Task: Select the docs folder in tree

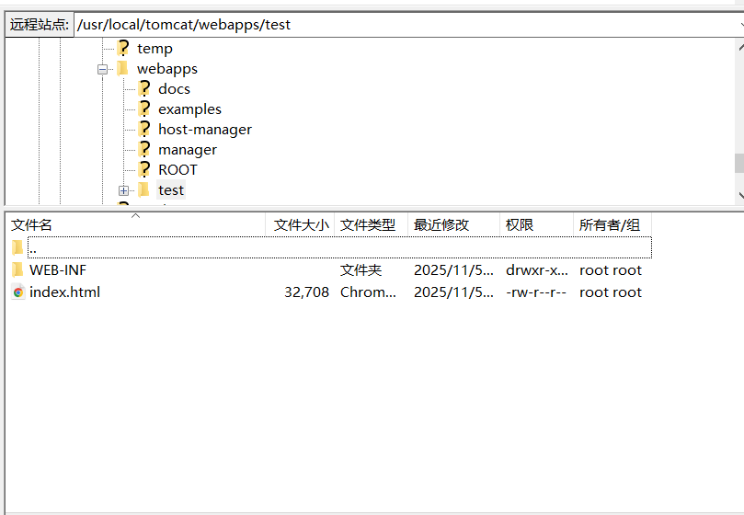Action: pyautogui.click(x=174, y=89)
